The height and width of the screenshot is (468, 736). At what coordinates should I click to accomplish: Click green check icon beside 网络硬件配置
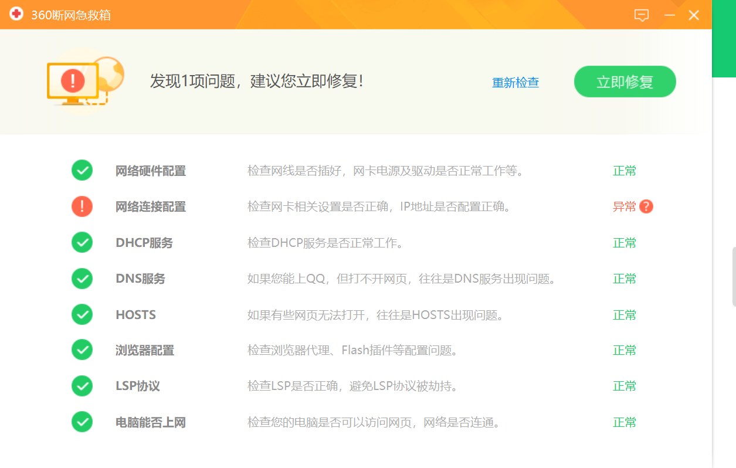(x=82, y=171)
